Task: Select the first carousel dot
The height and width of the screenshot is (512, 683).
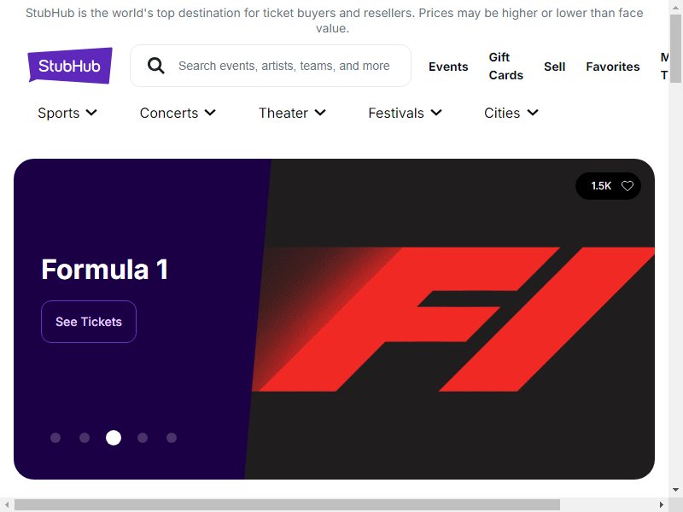Action: point(55,438)
